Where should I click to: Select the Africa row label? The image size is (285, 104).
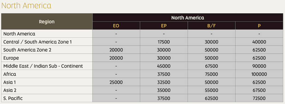pyautogui.click(x=10, y=74)
